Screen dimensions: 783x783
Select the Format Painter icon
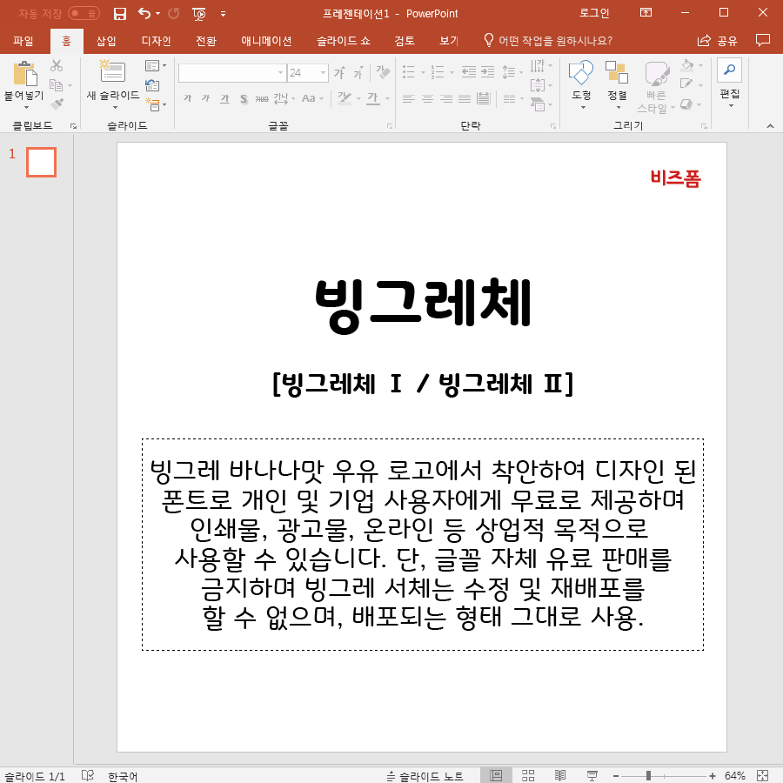57,103
